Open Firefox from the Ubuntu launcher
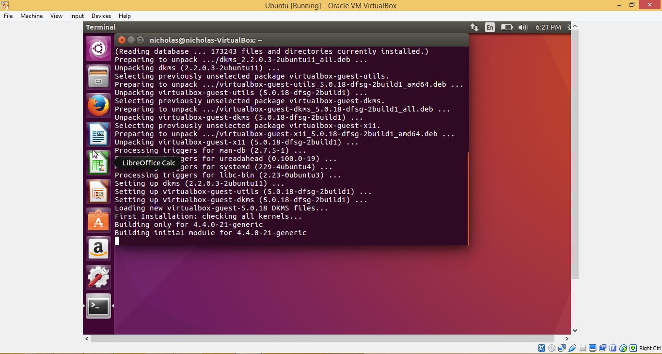 click(98, 106)
